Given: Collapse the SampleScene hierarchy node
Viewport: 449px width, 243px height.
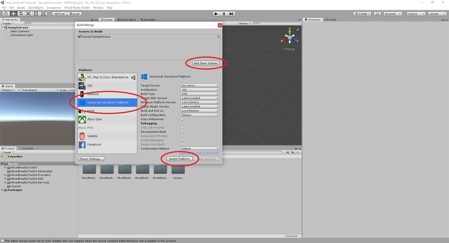Looking at the screenshot, I should click(3, 28).
